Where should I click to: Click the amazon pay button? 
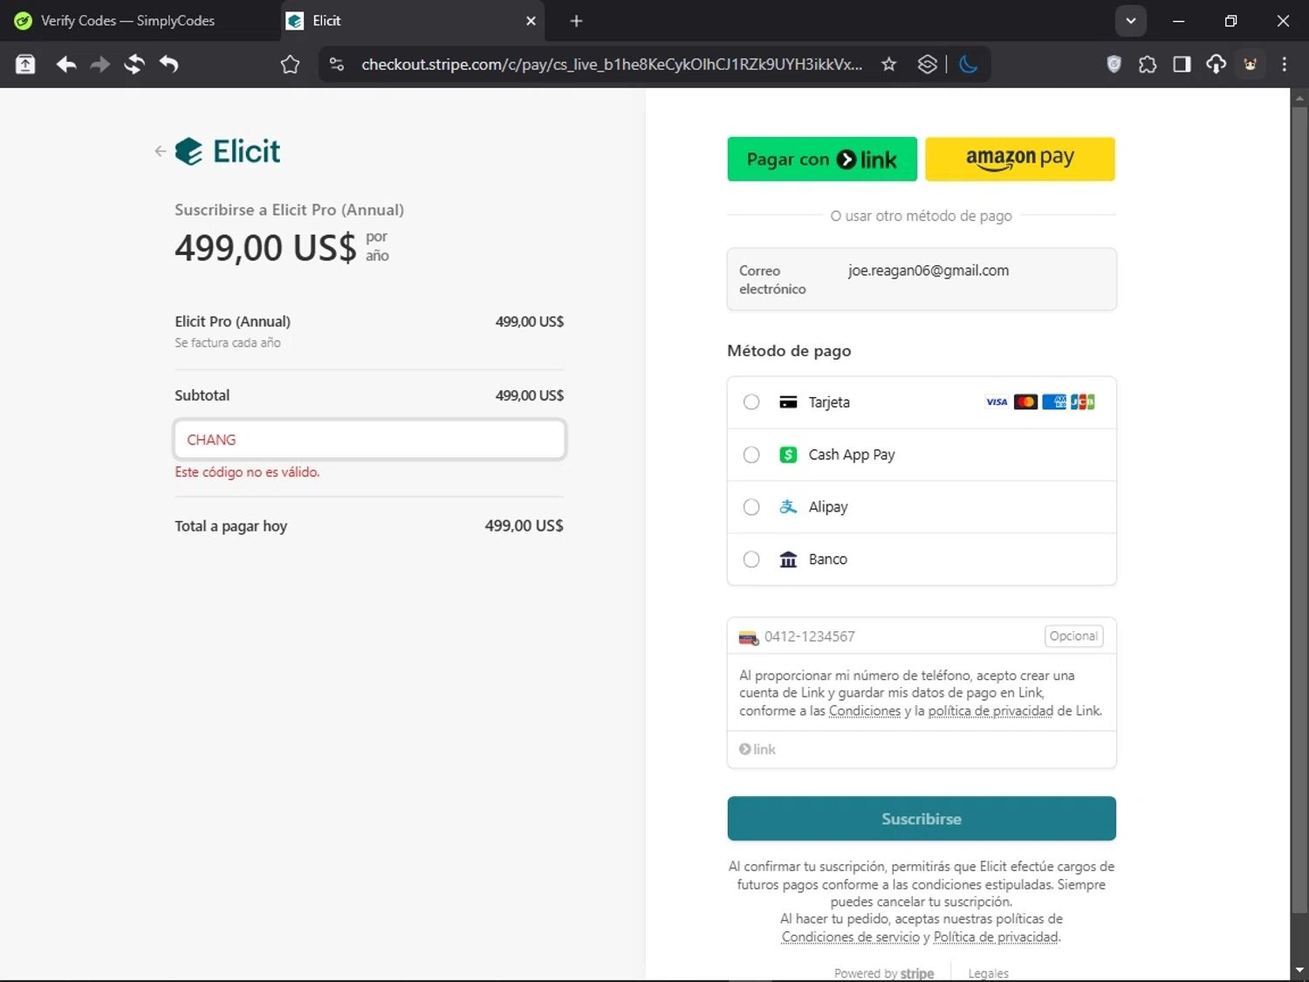(1020, 159)
